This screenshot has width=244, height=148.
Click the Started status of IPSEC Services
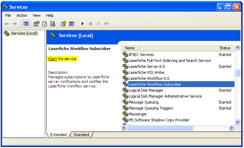coord(225,55)
